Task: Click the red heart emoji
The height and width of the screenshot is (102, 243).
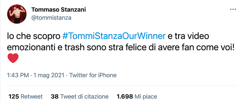Action: click(13, 58)
